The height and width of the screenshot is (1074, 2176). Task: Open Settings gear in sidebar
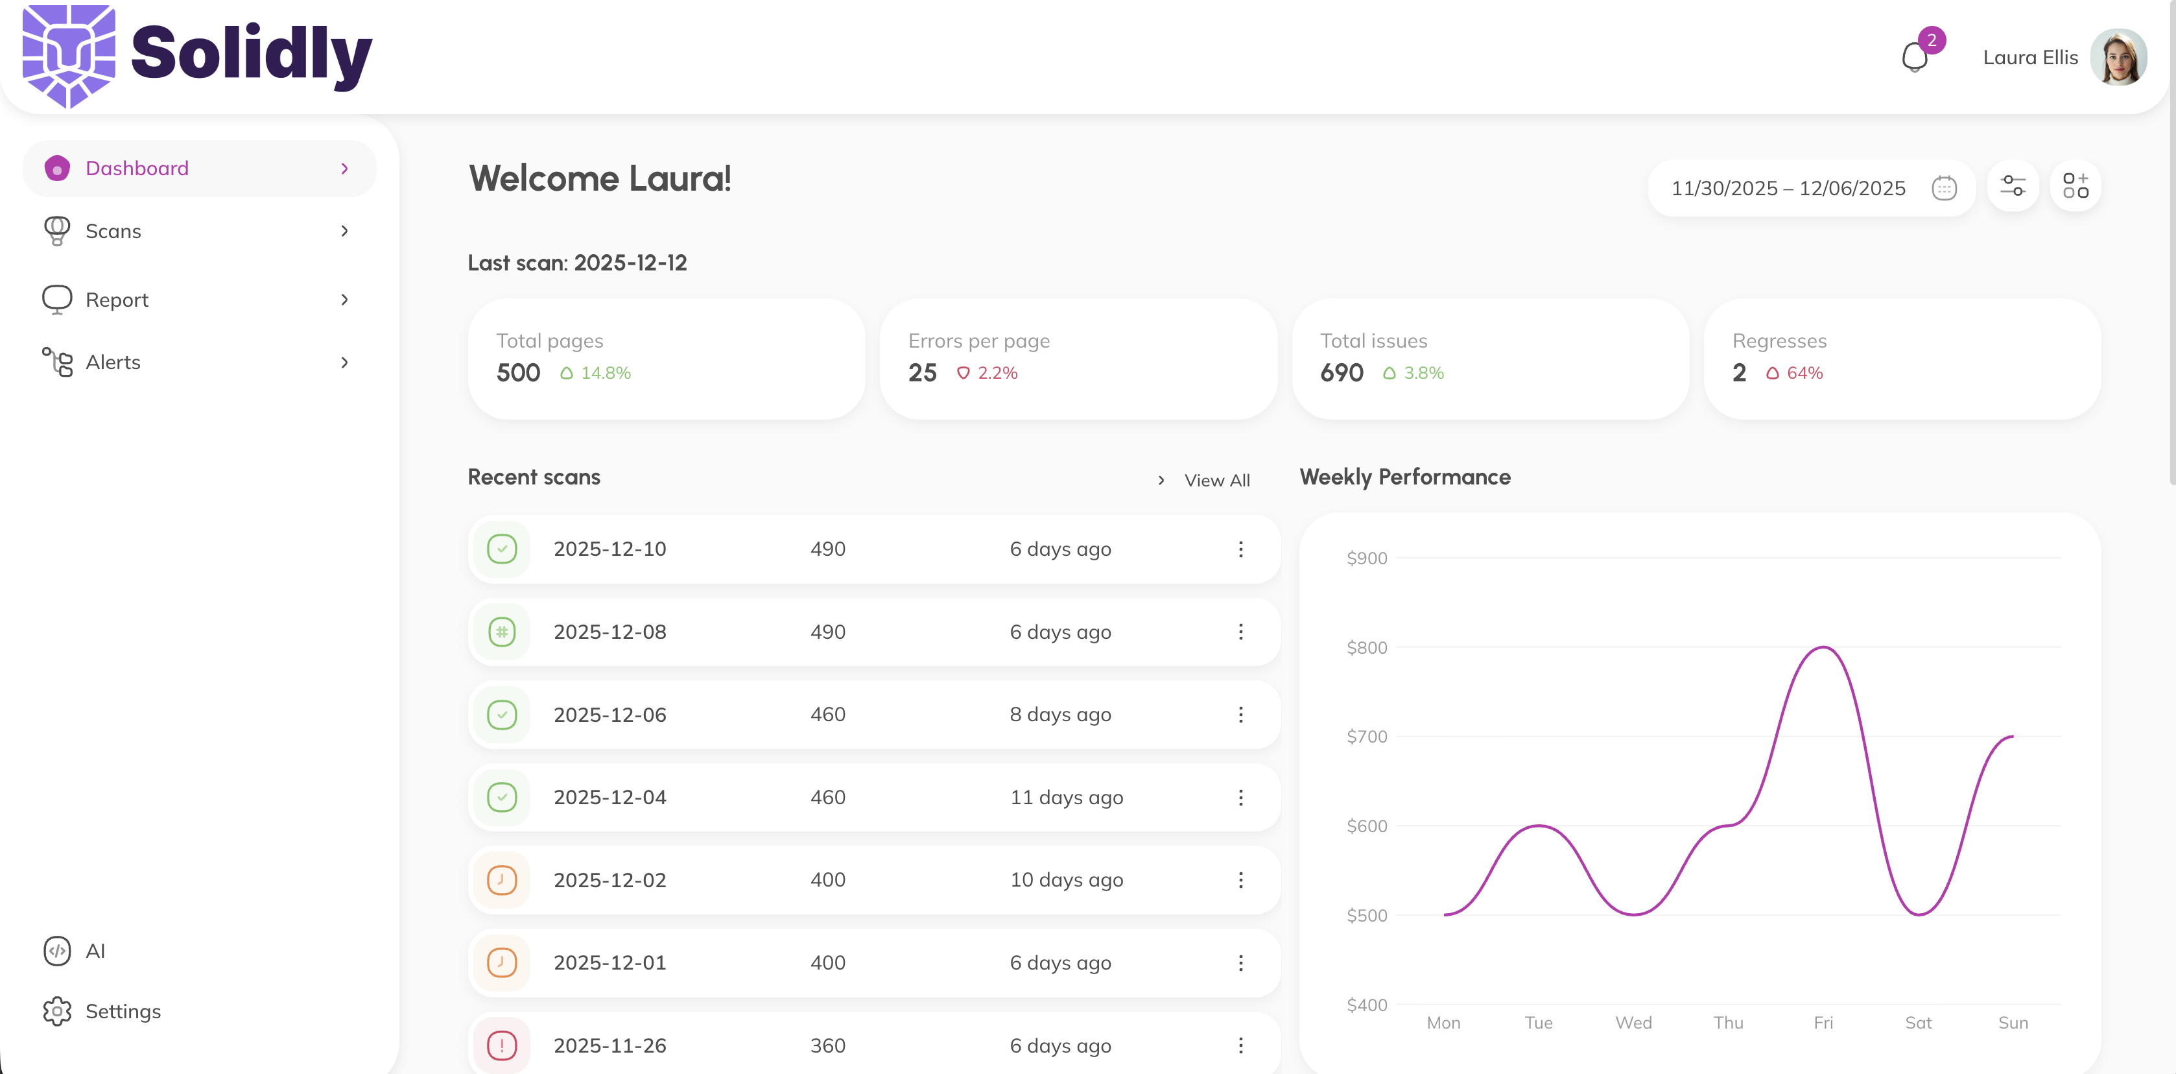tap(56, 1010)
